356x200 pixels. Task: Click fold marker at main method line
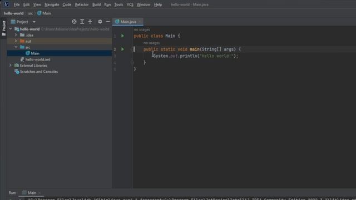tap(132, 49)
